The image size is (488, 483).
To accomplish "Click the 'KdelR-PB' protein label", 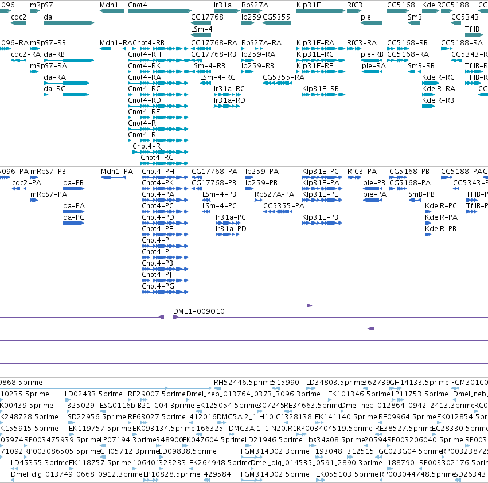I will point(441,228).
